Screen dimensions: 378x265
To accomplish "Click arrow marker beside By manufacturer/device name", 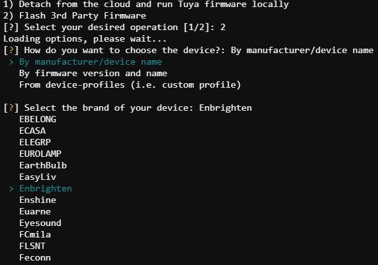I will tap(11, 62).
